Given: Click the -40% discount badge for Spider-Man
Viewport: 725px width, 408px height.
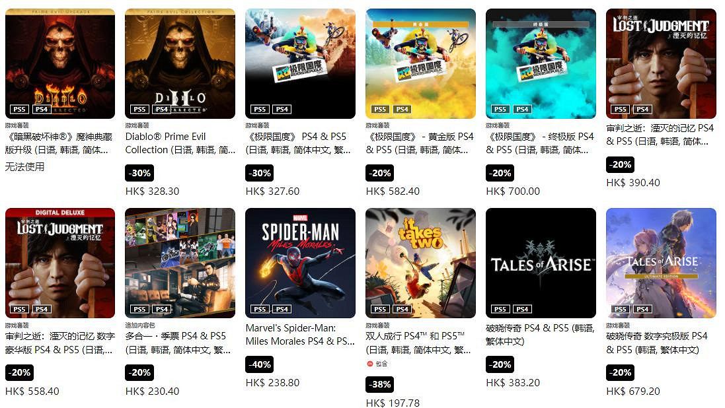Looking at the screenshot, I should coord(259,364).
